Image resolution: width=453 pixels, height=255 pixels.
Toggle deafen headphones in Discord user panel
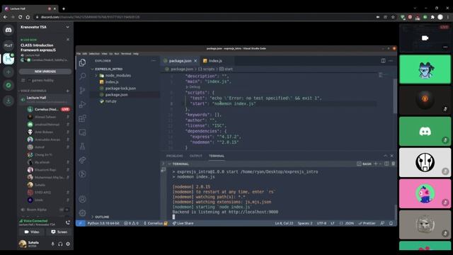click(60, 244)
